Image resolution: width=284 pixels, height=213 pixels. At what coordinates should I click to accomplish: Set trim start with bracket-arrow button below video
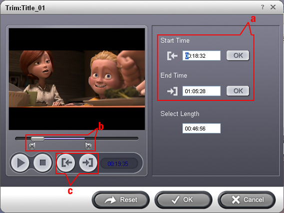[x=66, y=163]
